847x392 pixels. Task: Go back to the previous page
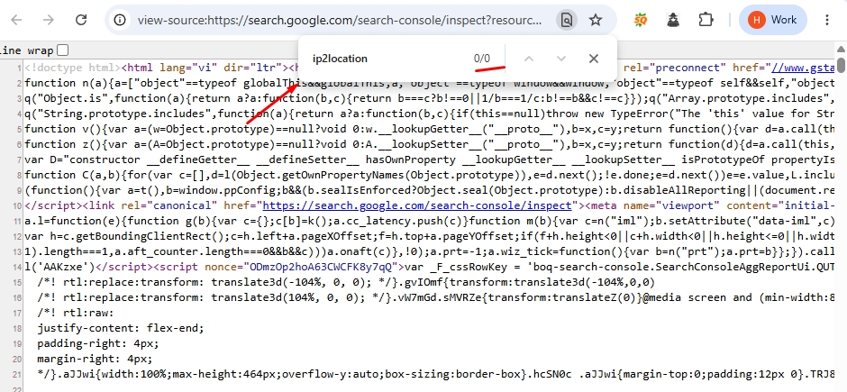17,20
